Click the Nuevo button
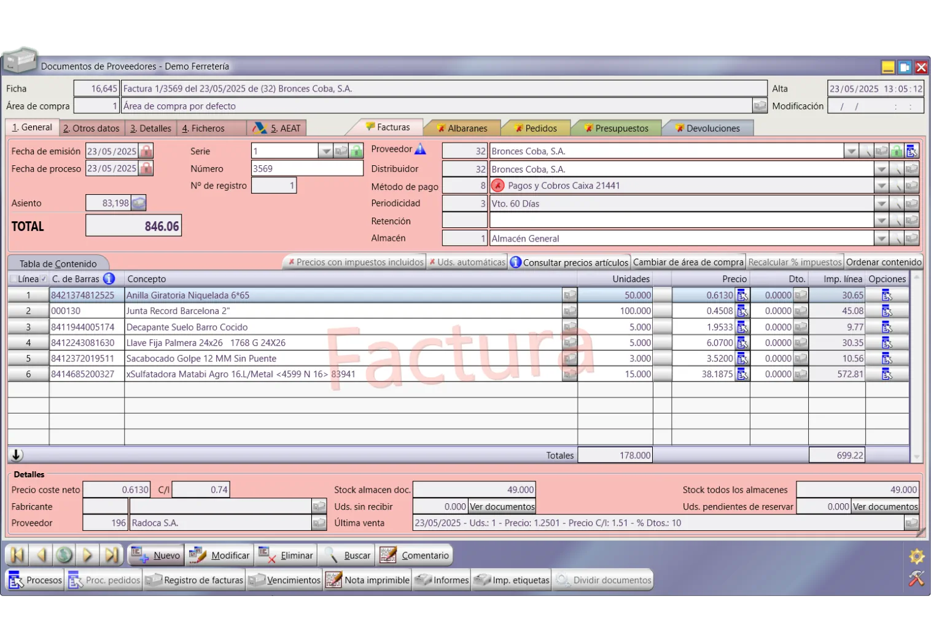This screenshot has height=639, width=931. tap(156, 555)
